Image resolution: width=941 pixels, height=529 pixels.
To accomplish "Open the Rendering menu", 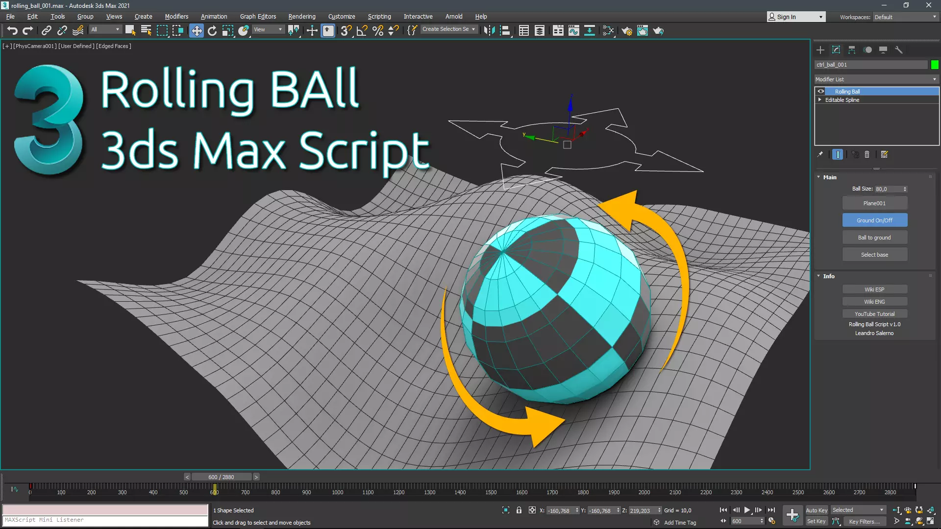I will pyautogui.click(x=302, y=16).
